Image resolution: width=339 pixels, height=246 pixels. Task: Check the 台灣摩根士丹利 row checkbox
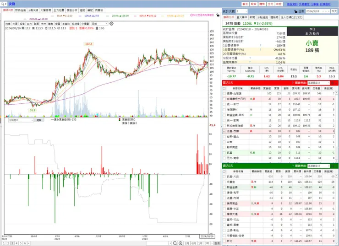224,99
